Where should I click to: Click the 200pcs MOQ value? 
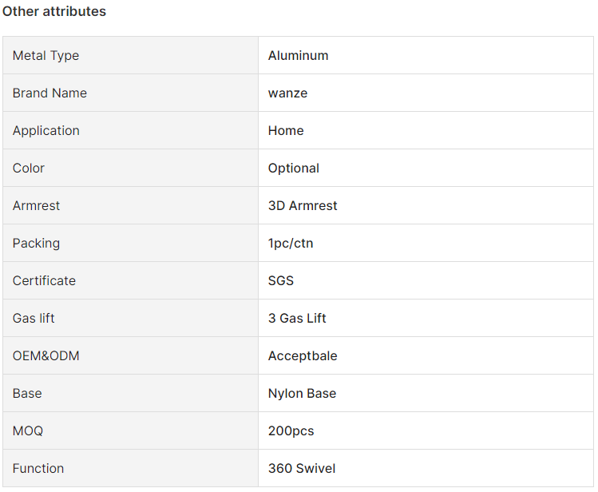click(x=291, y=431)
